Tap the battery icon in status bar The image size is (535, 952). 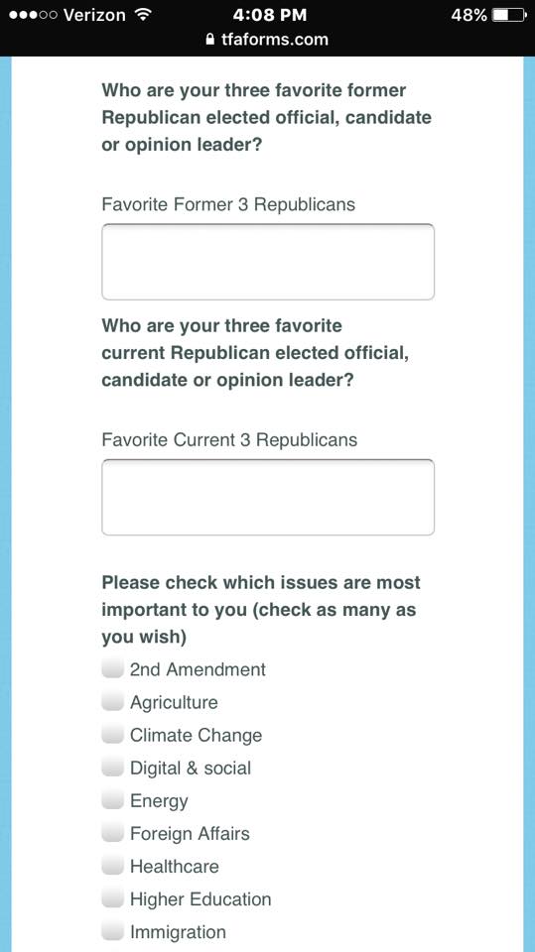pos(509,15)
